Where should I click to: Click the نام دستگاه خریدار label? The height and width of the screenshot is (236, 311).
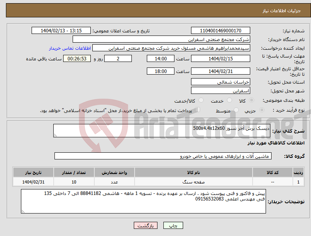click(286, 40)
